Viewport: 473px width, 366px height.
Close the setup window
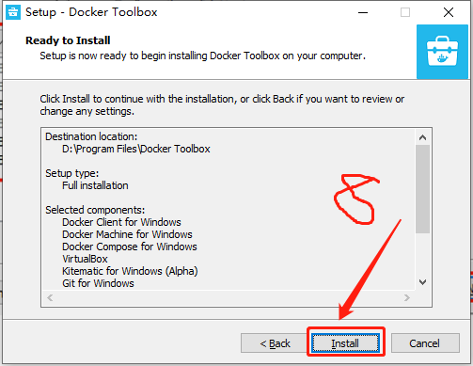(x=449, y=12)
